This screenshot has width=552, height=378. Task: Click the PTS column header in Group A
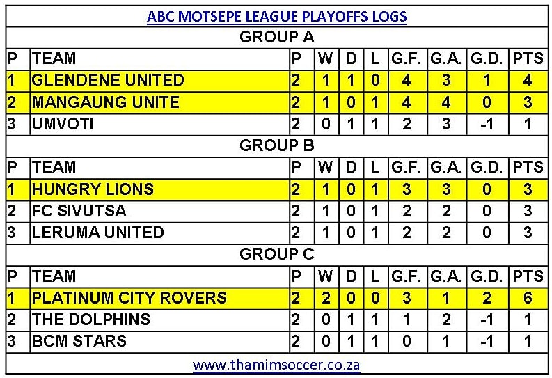[527, 58]
